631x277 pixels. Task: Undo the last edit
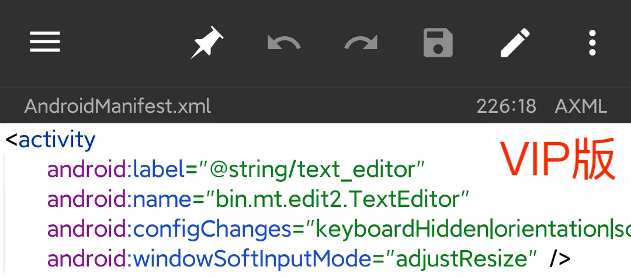click(284, 43)
